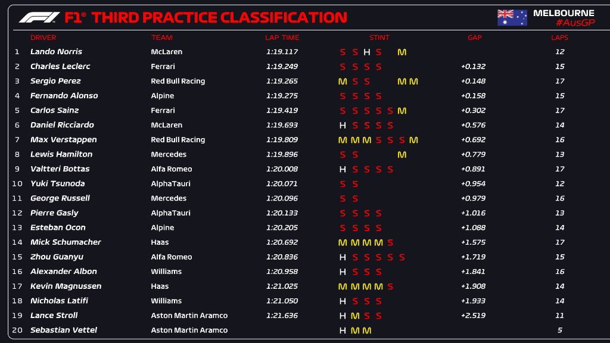Screen dimensions: 610x343
Task: Select the GAP column header
Action: [x=475, y=38]
